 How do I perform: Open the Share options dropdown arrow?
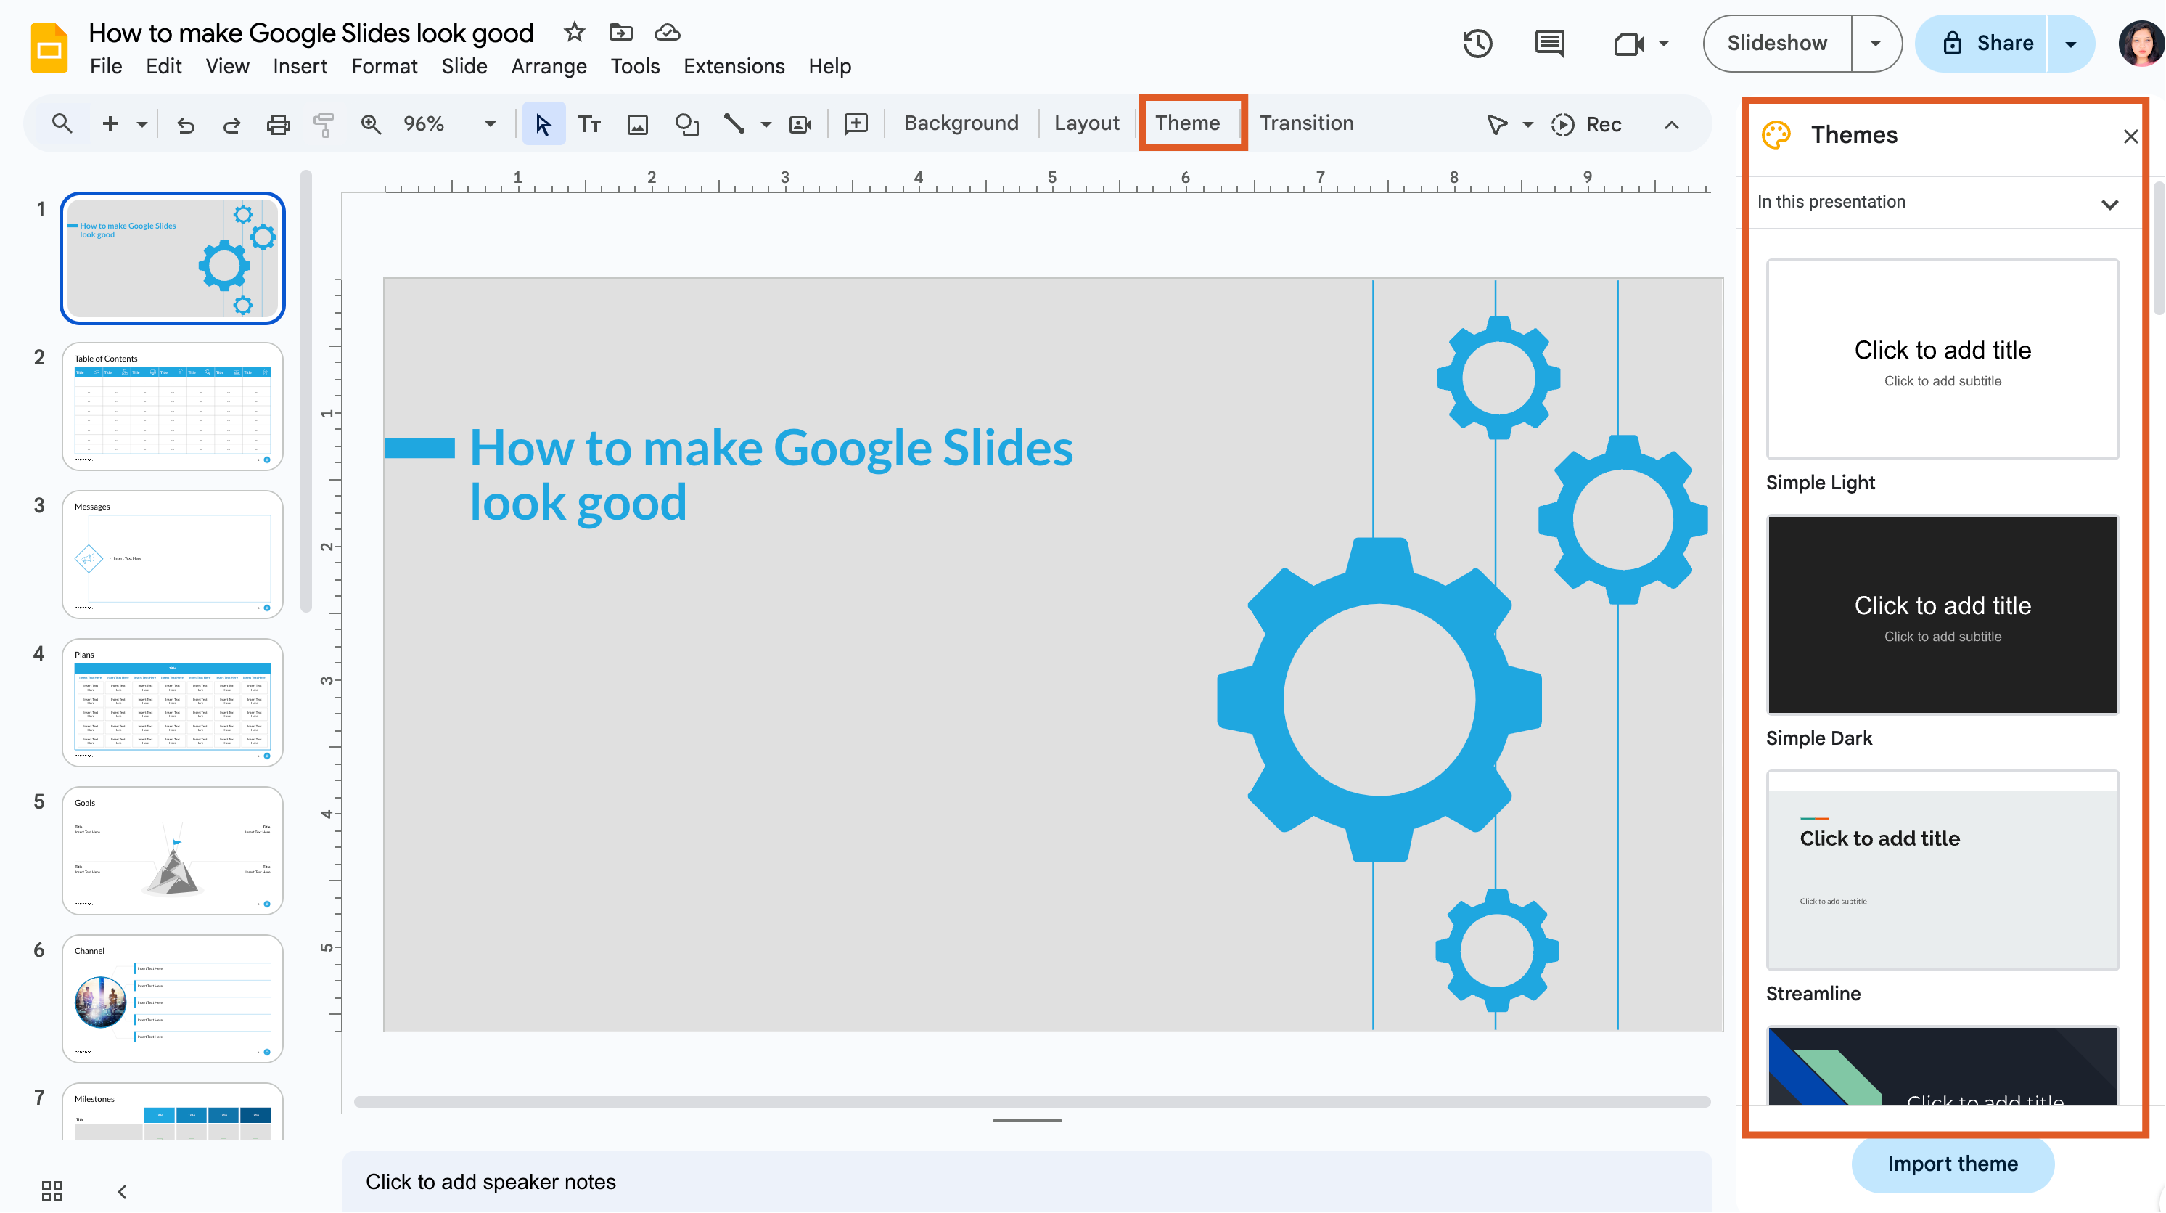pos(2071,43)
